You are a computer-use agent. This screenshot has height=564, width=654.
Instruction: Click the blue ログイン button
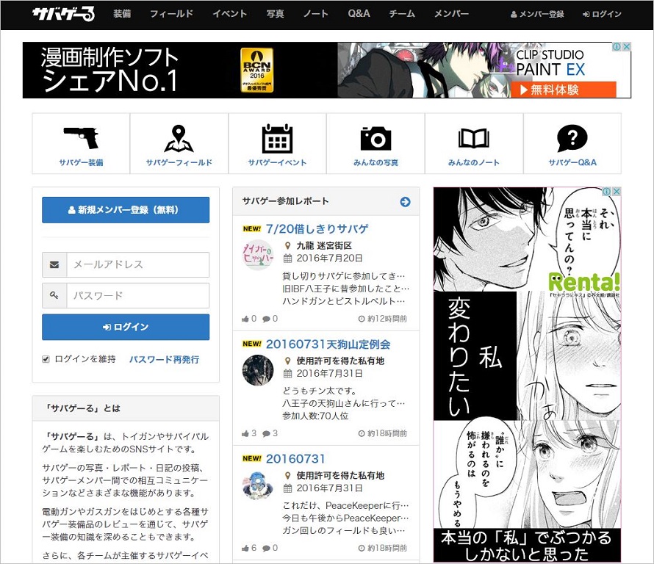point(126,327)
